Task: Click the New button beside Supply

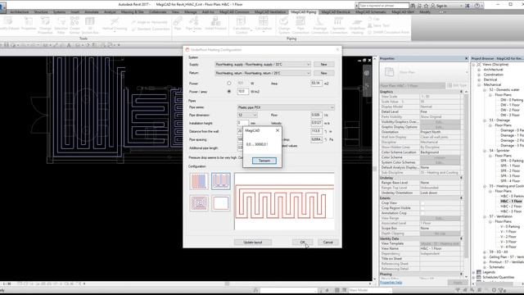Action: [x=323, y=64]
